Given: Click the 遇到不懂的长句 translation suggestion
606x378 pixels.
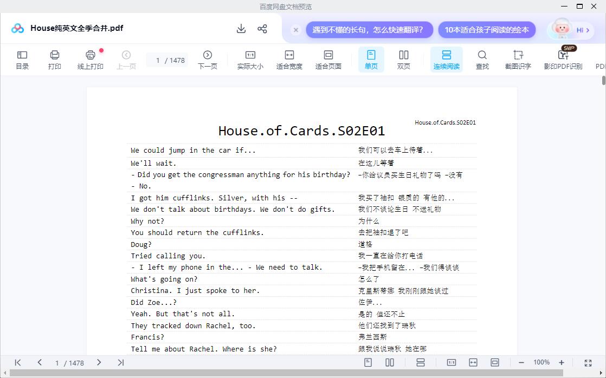Looking at the screenshot, I should click(x=369, y=30).
